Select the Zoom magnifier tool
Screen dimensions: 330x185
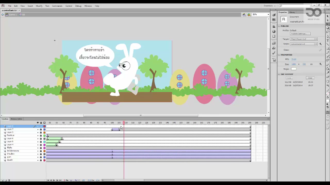point(328,85)
